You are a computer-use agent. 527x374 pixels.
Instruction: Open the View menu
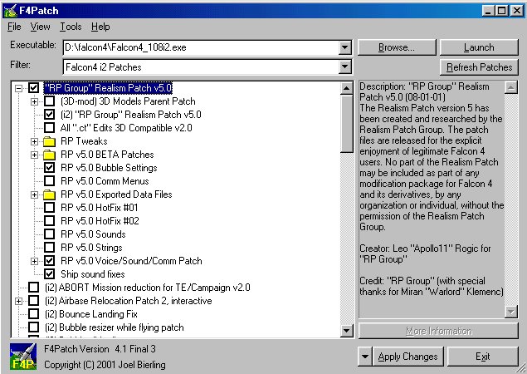pyautogui.click(x=40, y=27)
